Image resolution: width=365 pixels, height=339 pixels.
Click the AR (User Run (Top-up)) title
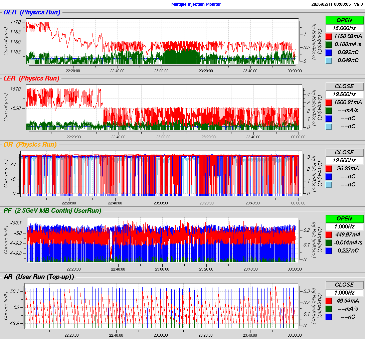pyautogui.click(x=39, y=277)
